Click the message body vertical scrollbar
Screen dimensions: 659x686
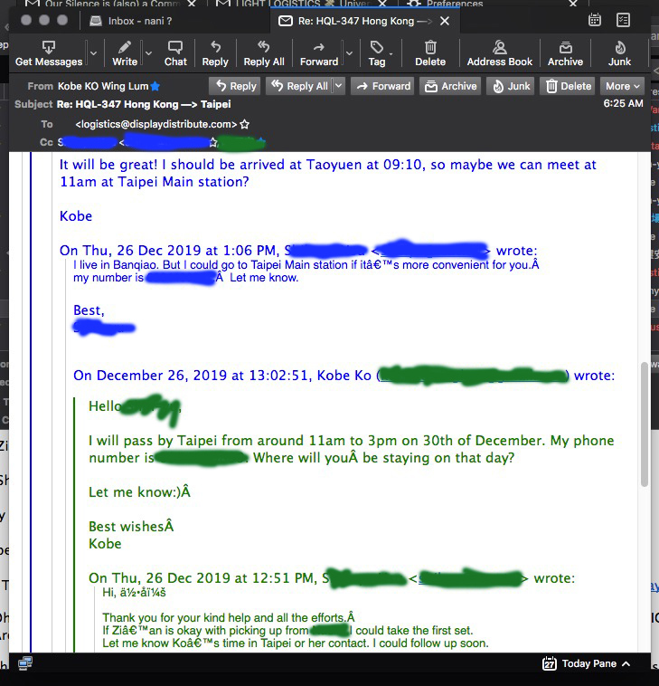(x=645, y=425)
